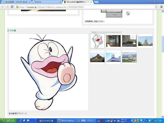This screenshot has width=164, height=123.
Task: Click the browser back arrow
Action: pos(3,7)
